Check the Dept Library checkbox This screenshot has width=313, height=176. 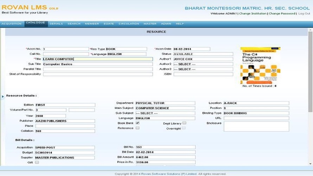coord(184,123)
